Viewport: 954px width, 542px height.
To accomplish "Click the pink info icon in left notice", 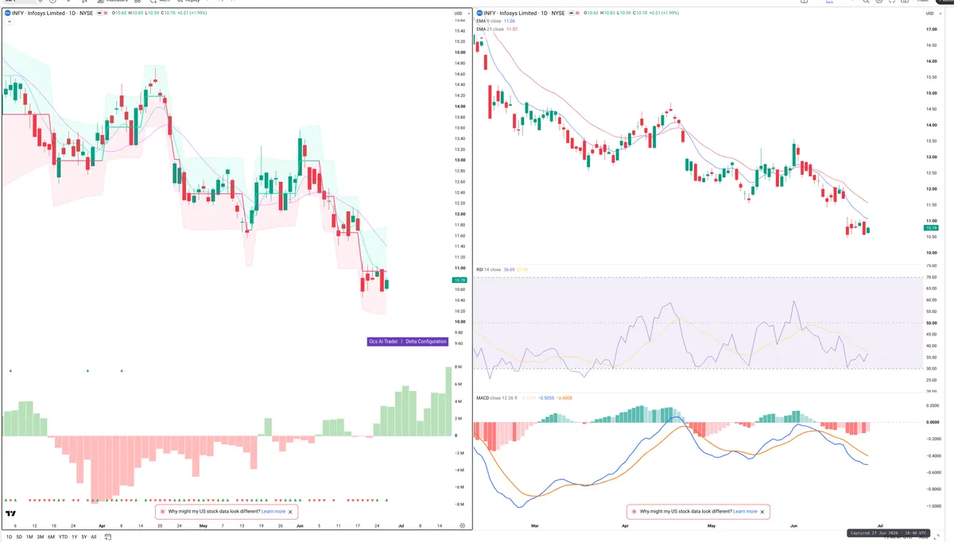I will coord(163,512).
